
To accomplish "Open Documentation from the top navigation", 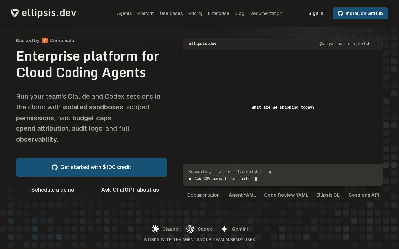I will pyautogui.click(x=266, y=13).
